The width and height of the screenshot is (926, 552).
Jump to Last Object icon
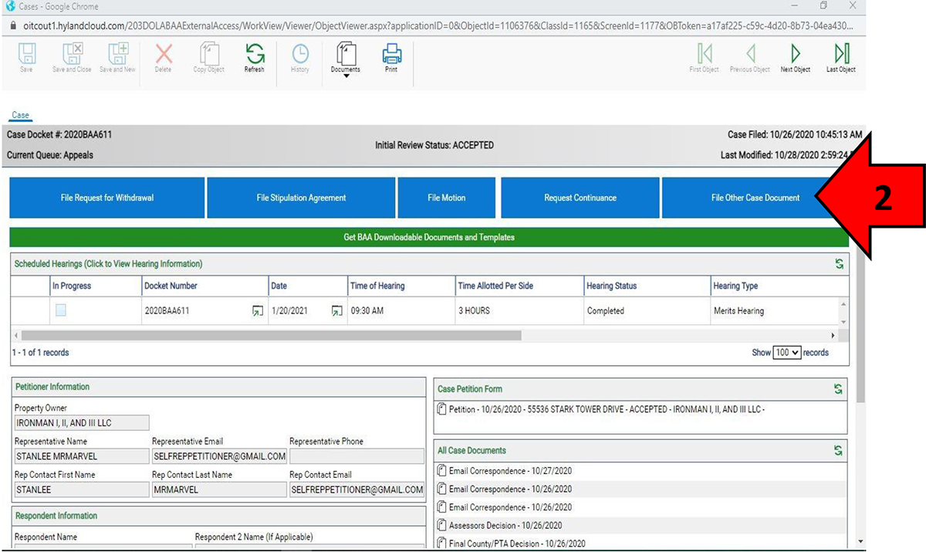[841, 56]
